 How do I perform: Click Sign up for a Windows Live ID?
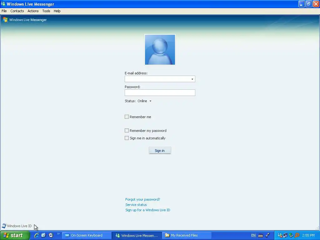[x=147, y=210]
